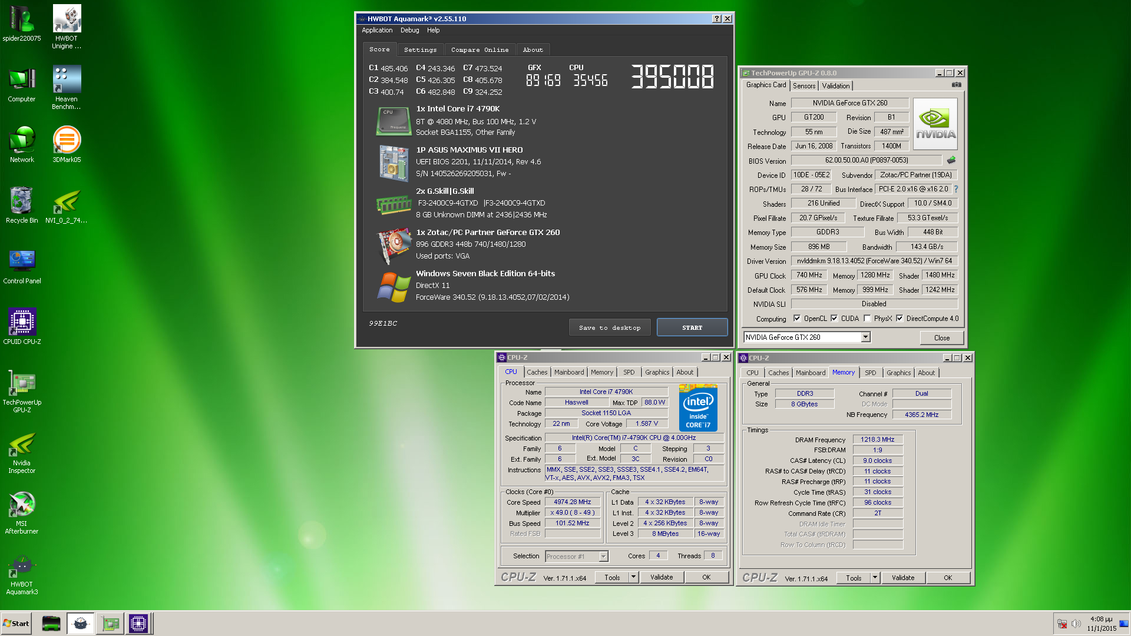
Task: Open the Sensors tab in GPU-Z
Action: (803, 86)
